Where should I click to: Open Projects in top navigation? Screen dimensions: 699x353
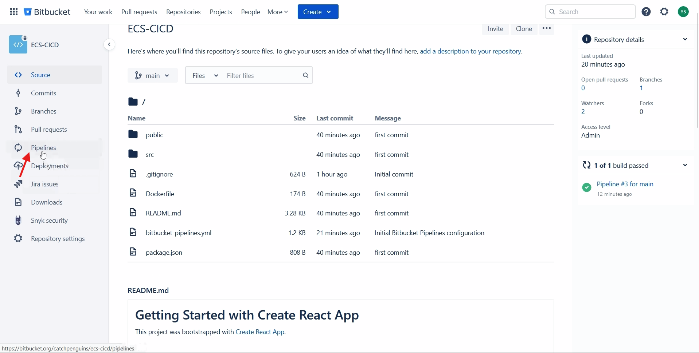click(221, 12)
